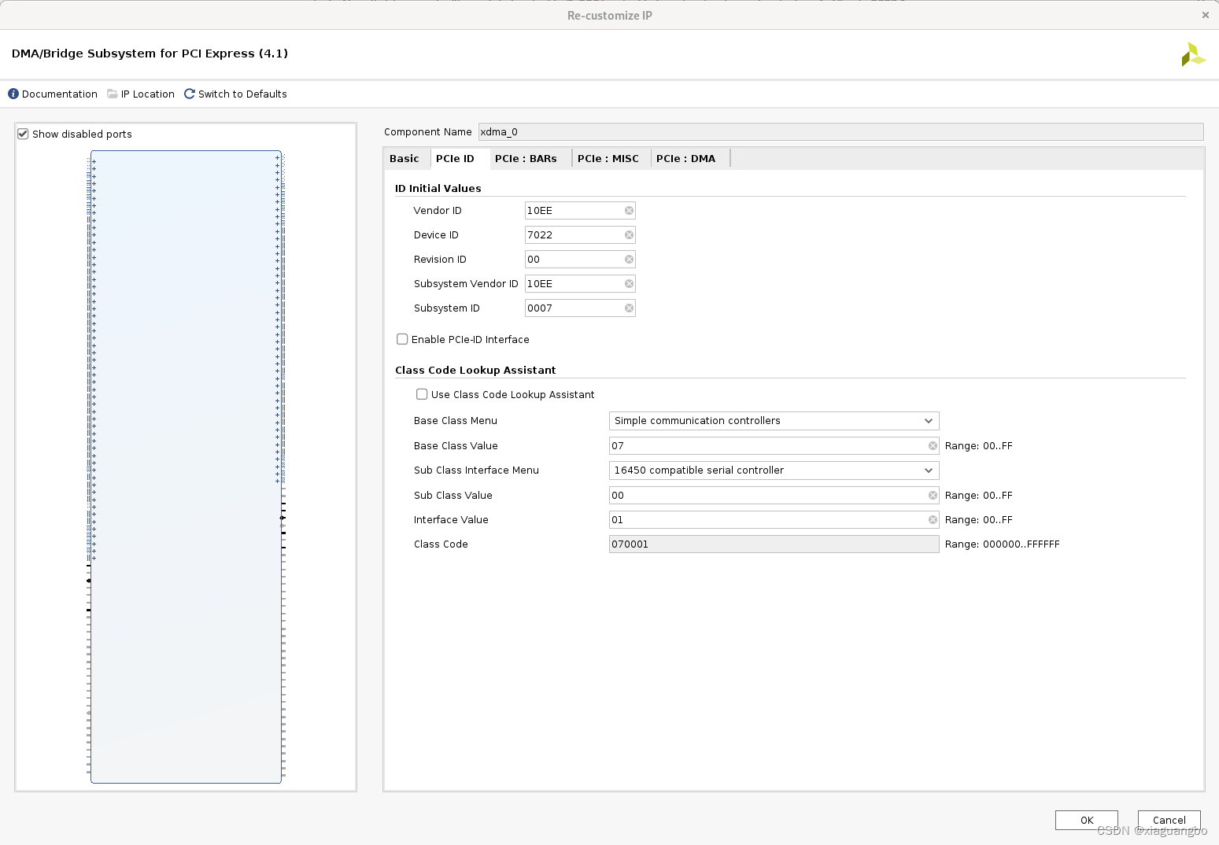Click the Switch to Defaults refresh icon
The image size is (1219, 845).
tap(190, 94)
